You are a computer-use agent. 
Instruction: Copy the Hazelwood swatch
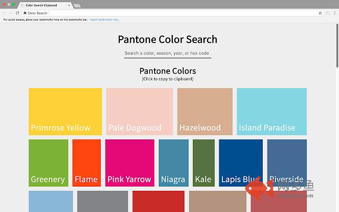(205, 111)
